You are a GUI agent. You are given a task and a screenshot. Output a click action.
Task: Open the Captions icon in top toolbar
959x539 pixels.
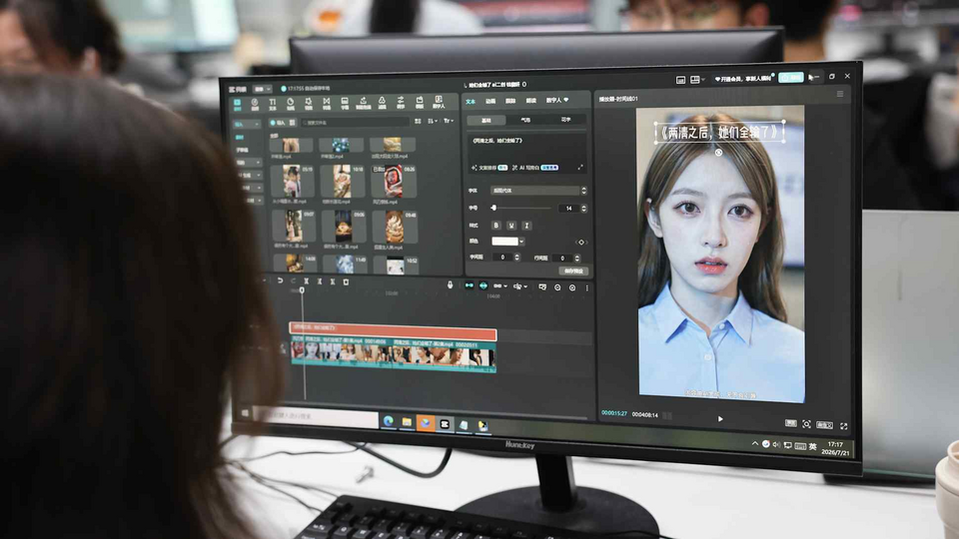click(x=345, y=103)
